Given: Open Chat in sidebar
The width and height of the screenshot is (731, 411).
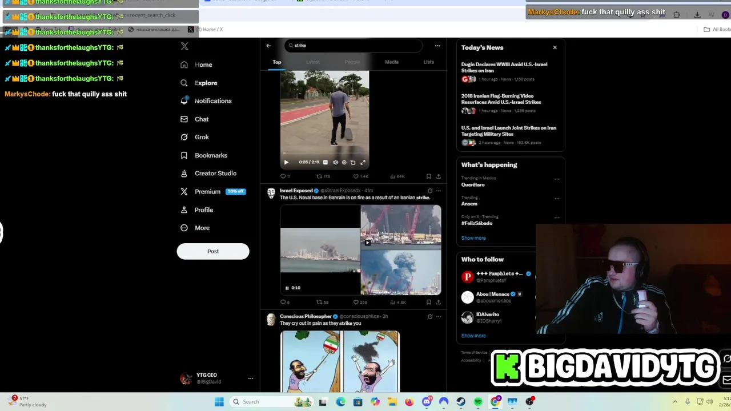Looking at the screenshot, I should [194, 119].
